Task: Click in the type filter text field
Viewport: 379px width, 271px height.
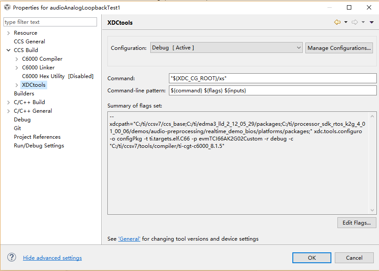Action: click(50, 22)
